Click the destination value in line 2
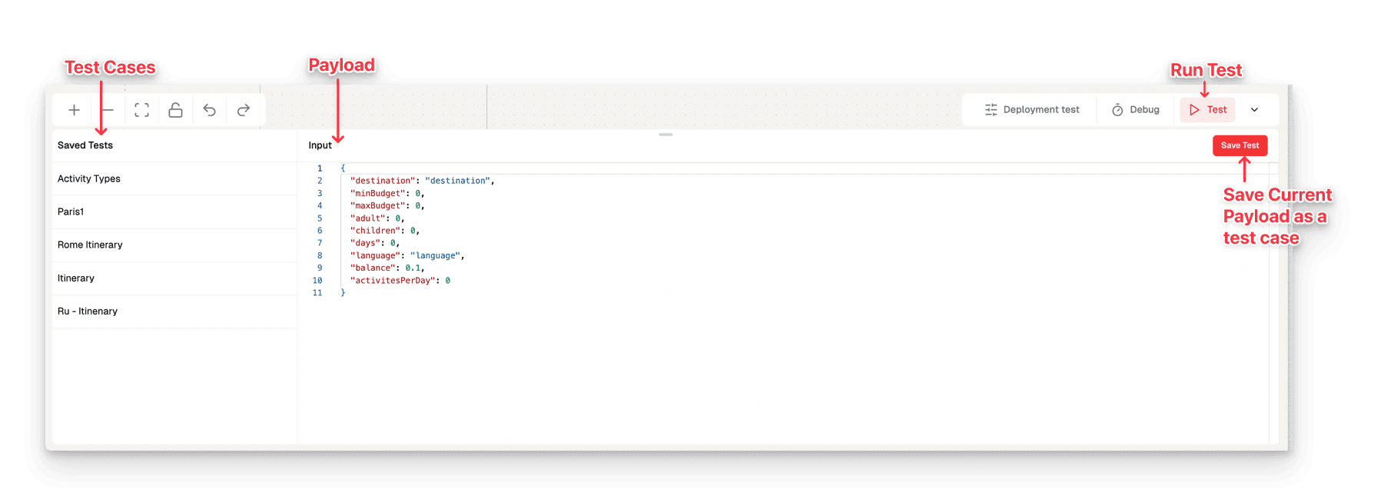This screenshot has height=496, width=1394. pyautogui.click(x=458, y=181)
